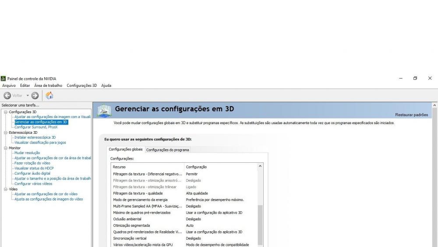Open the Arquivo menu
This screenshot has width=438, height=247.
9,86
